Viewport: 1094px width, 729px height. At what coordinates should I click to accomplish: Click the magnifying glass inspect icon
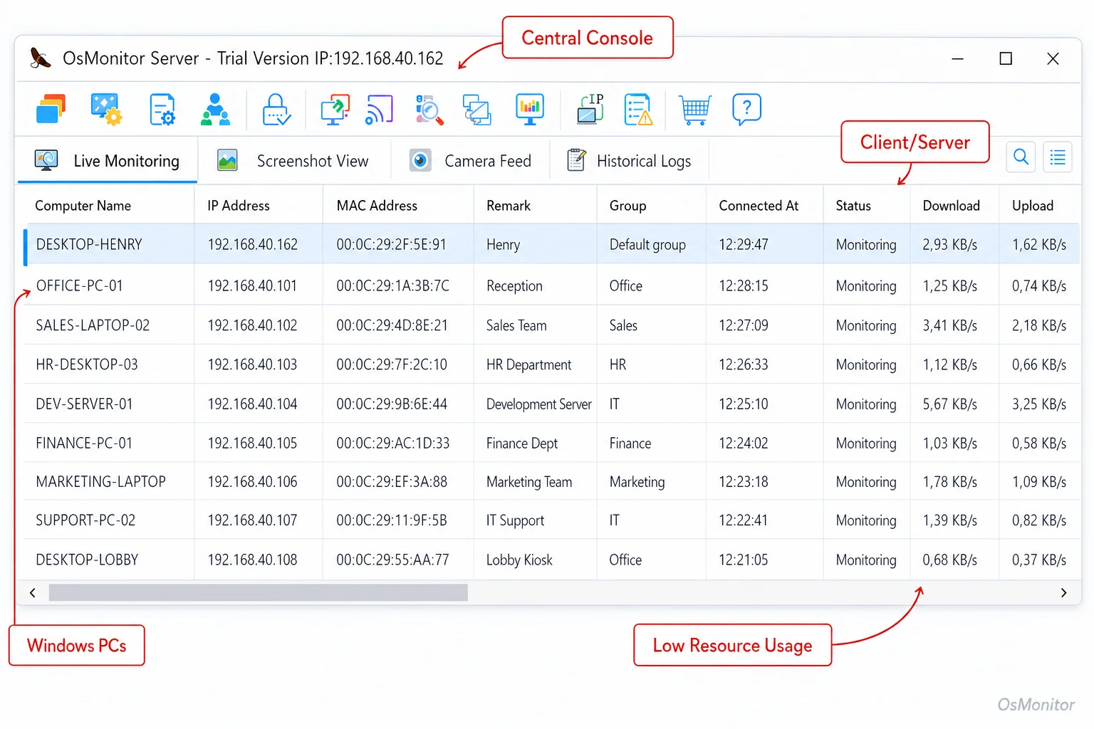429,110
